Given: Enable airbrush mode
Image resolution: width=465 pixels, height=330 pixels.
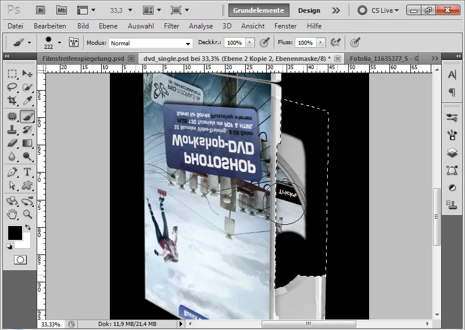Looking at the screenshot, I should coord(335,42).
